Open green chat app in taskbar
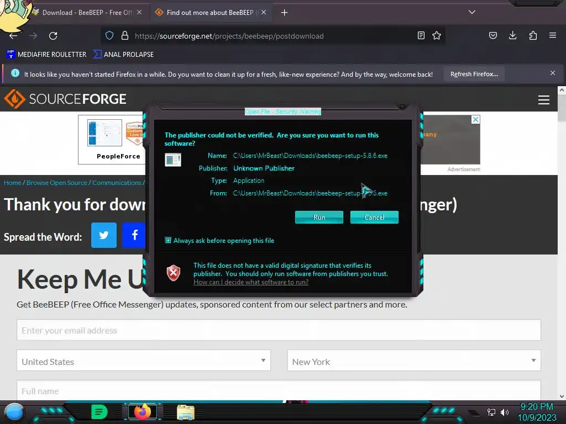This screenshot has width=566, height=424. click(99, 412)
